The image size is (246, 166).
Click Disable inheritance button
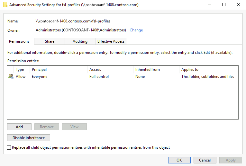(x=29, y=138)
